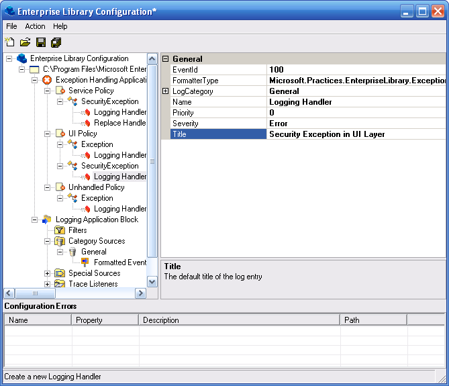Image resolution: width=449 pixels, height=386 pixels.
Task: Collapse the General property category
Action: 166,59
